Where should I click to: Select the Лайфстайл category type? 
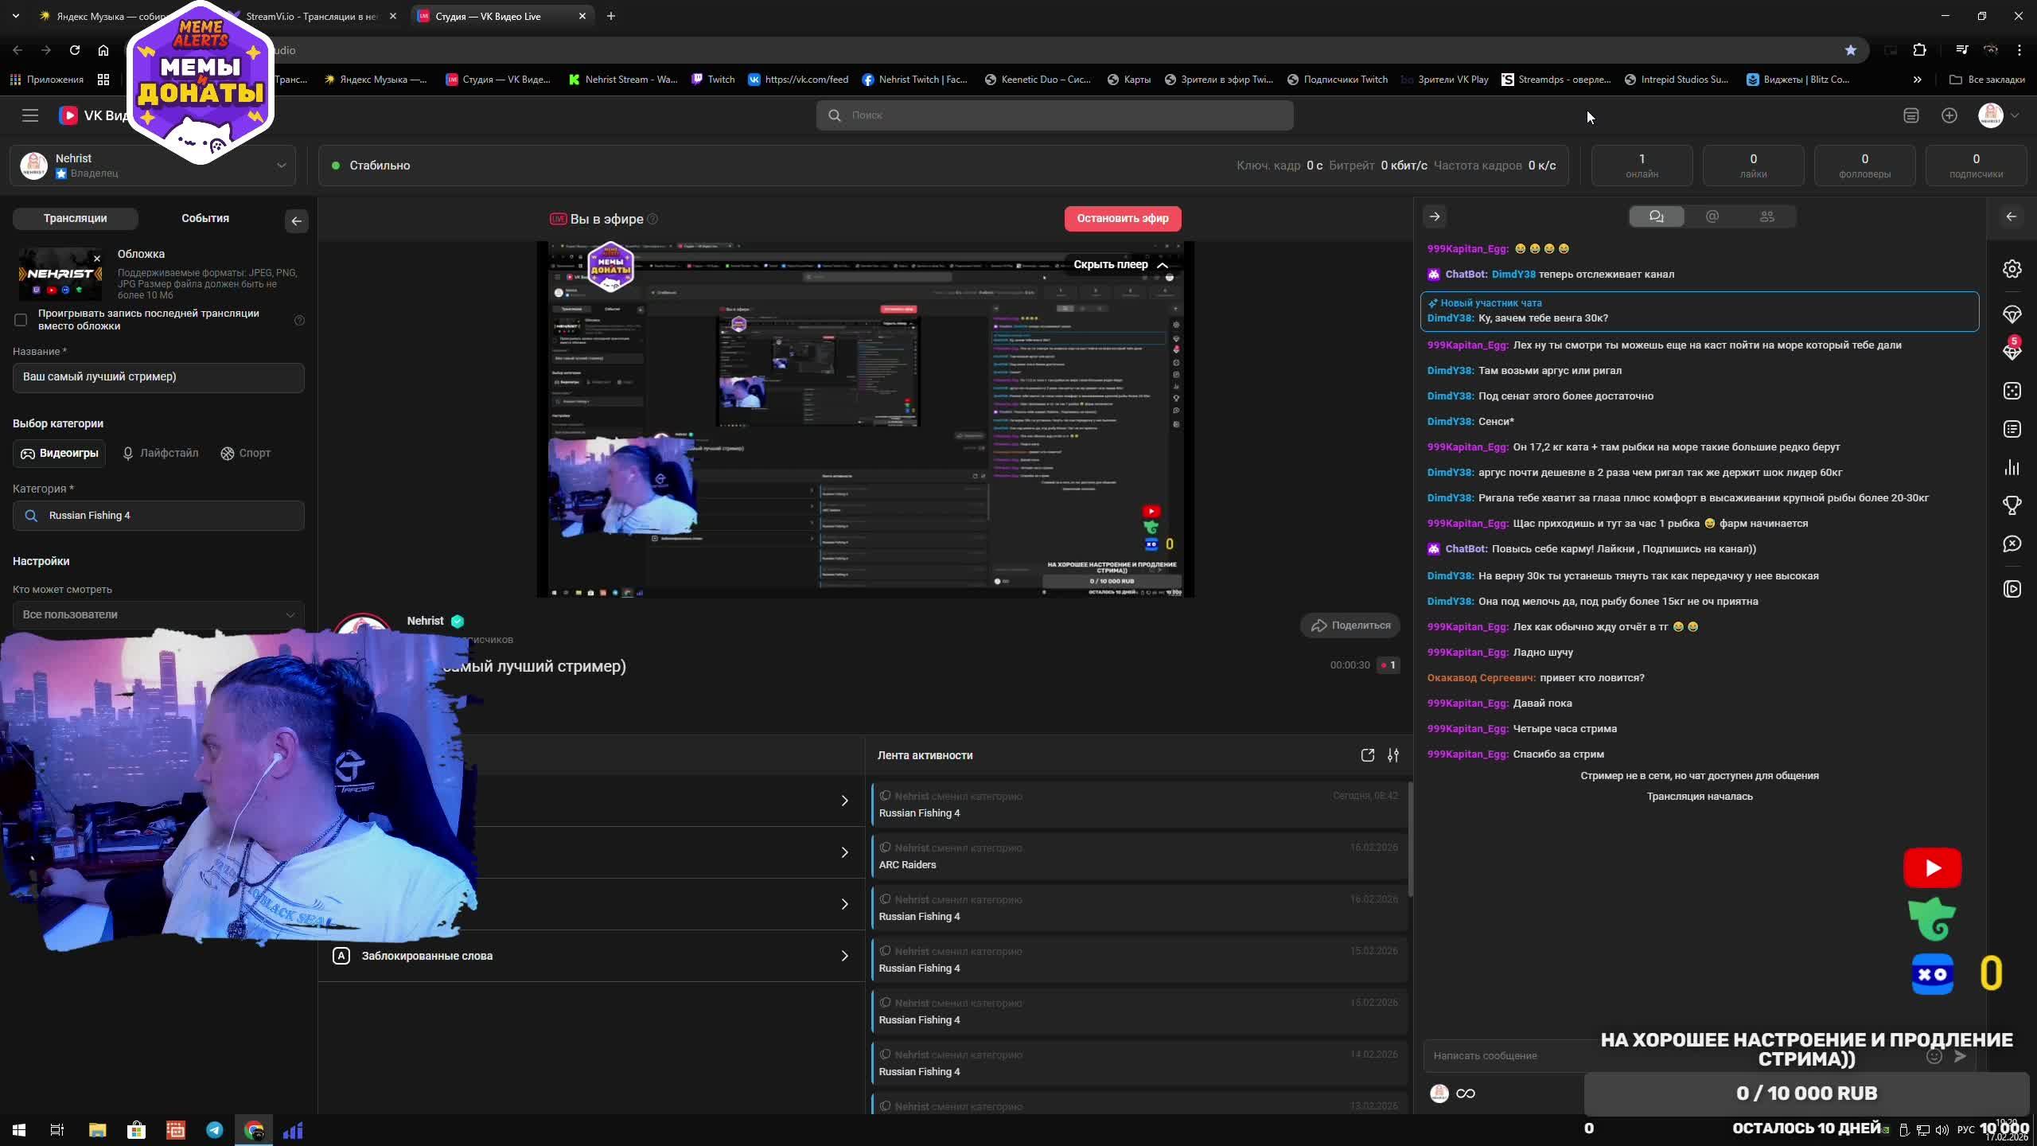160,453
